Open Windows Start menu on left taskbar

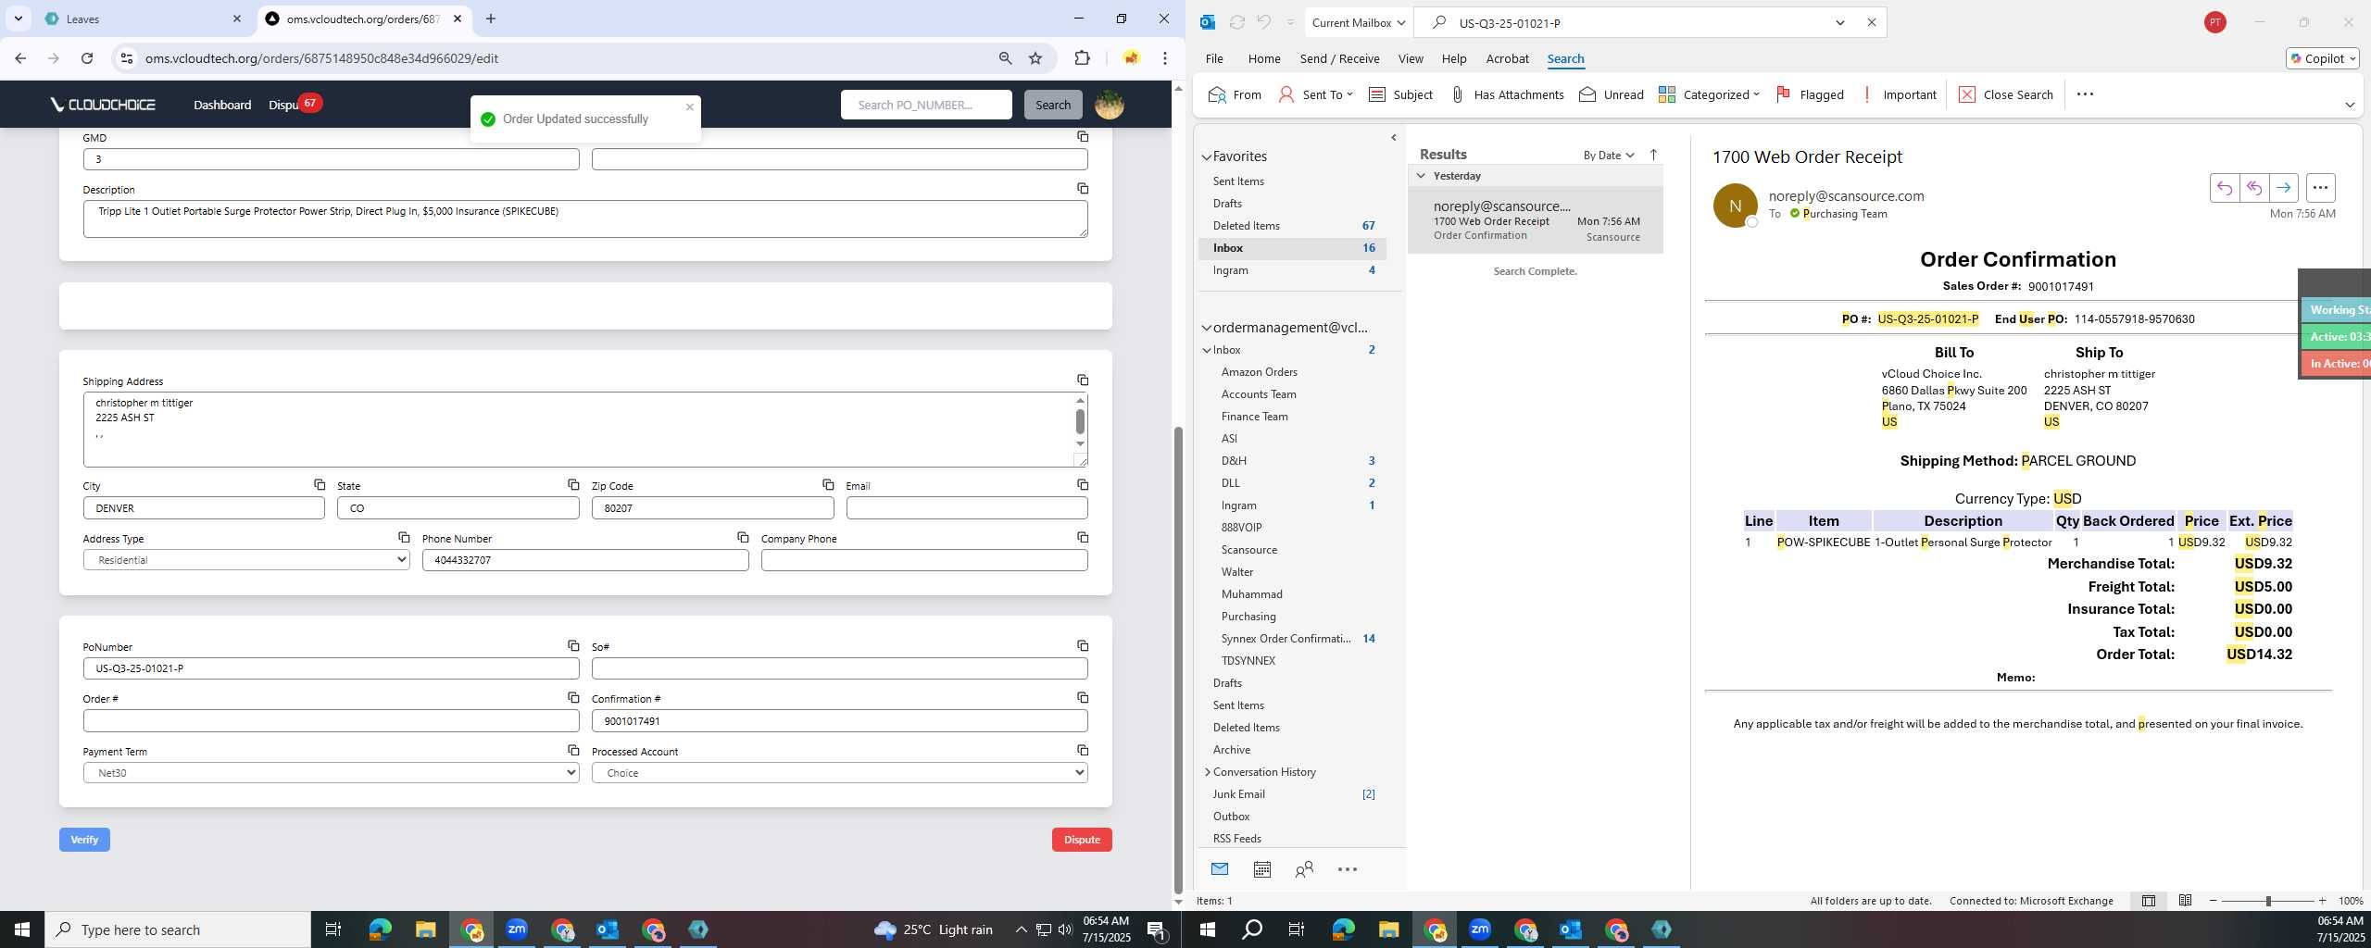click(22, 929)
